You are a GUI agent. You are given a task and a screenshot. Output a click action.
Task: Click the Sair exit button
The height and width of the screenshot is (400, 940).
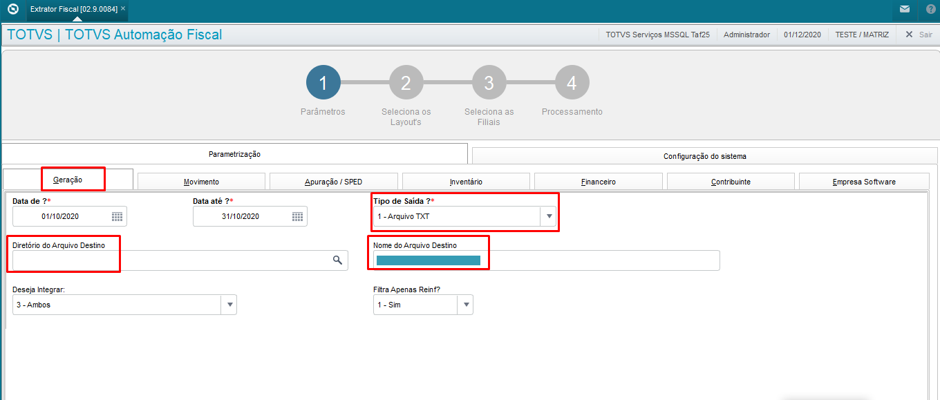919,34
